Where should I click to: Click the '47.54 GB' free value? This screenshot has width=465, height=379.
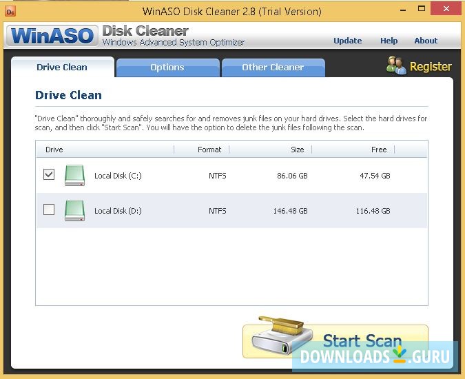coord(375,176)
